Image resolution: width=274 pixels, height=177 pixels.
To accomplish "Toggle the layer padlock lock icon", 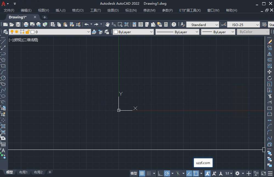I will pyautogui.click(x=28, y=32).
